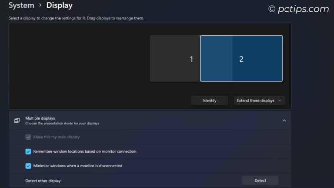Click the Detect button

pos(260,181)
